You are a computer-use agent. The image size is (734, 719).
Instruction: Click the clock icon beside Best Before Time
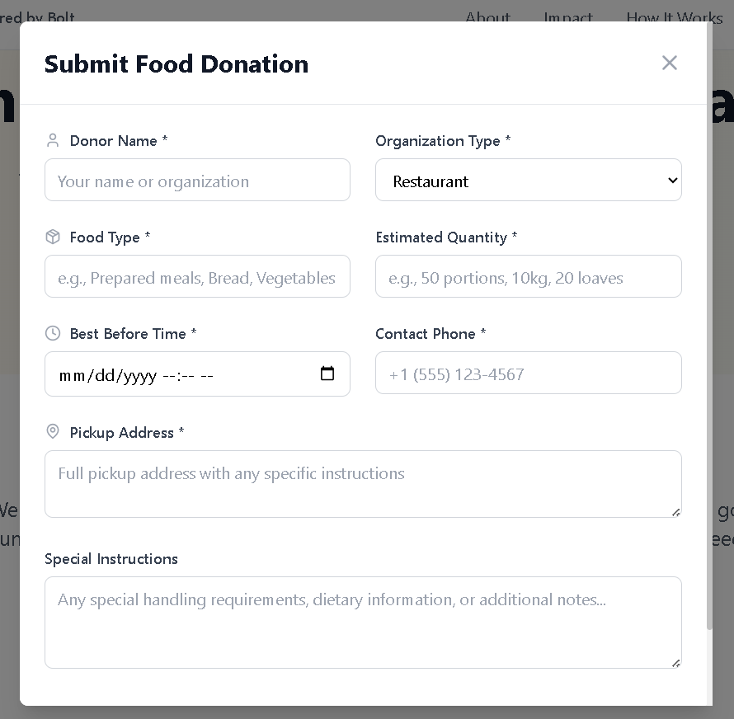[53, 333]
